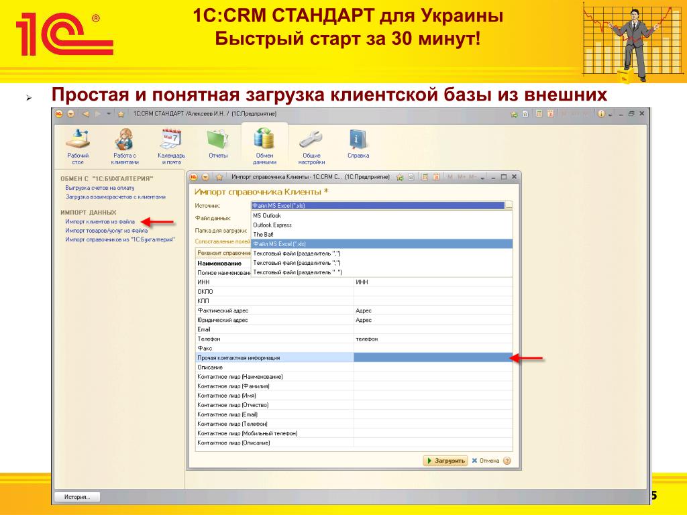Open calculator icon in main window toolbar

[539, 114]
